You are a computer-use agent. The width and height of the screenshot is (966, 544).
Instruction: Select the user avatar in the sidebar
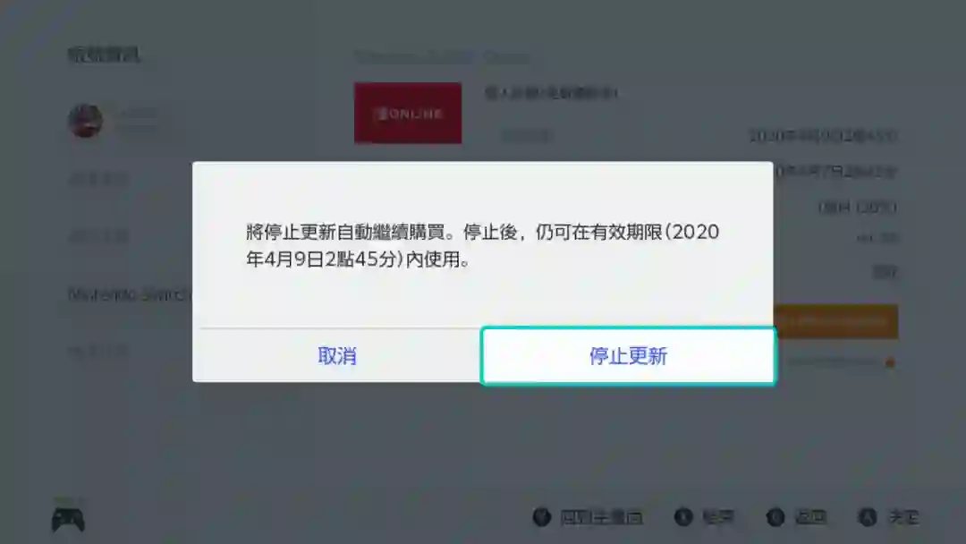click(x=85, y=121)
